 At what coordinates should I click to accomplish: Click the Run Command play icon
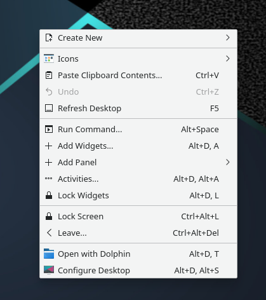coord(49,129)
